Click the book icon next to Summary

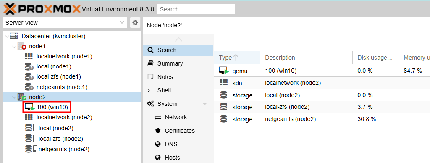coord(150,63)
